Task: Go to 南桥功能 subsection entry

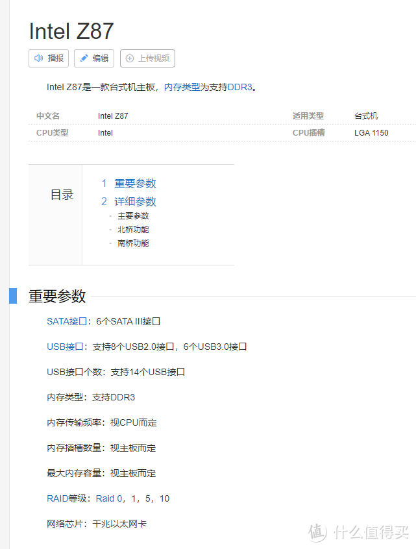Action: [x=133, y=243]
